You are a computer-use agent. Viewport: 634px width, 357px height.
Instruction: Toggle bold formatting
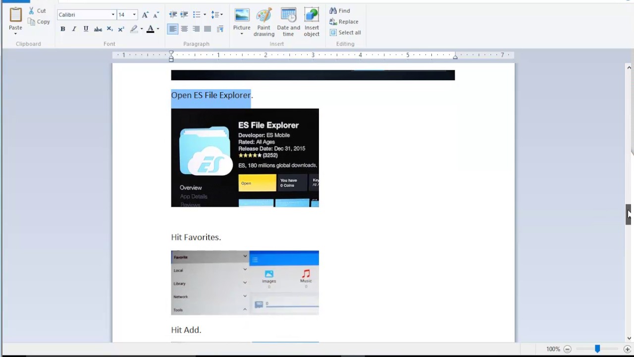(x=63, y=29)
